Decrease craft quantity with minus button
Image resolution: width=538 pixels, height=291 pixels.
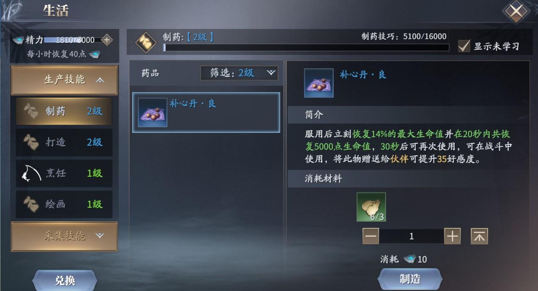tap(371, 236)
